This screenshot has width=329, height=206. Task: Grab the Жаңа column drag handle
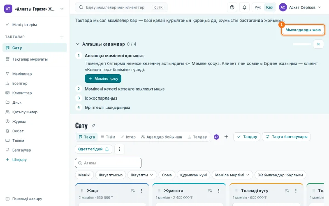(x=82, y=191)
